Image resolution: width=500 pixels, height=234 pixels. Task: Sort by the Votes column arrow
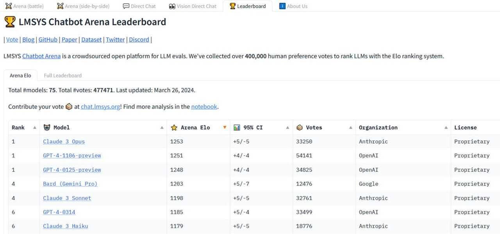(x=350, y=128)
